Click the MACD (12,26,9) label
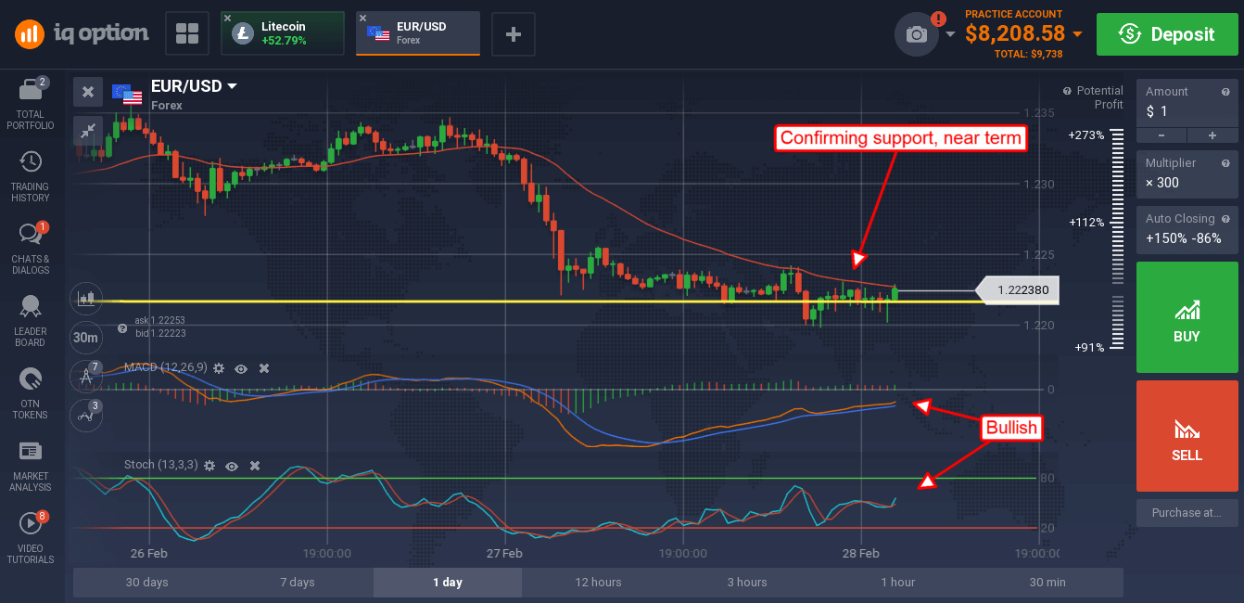Viewport: 1244px width, 603px height. (x=167, y=368)
